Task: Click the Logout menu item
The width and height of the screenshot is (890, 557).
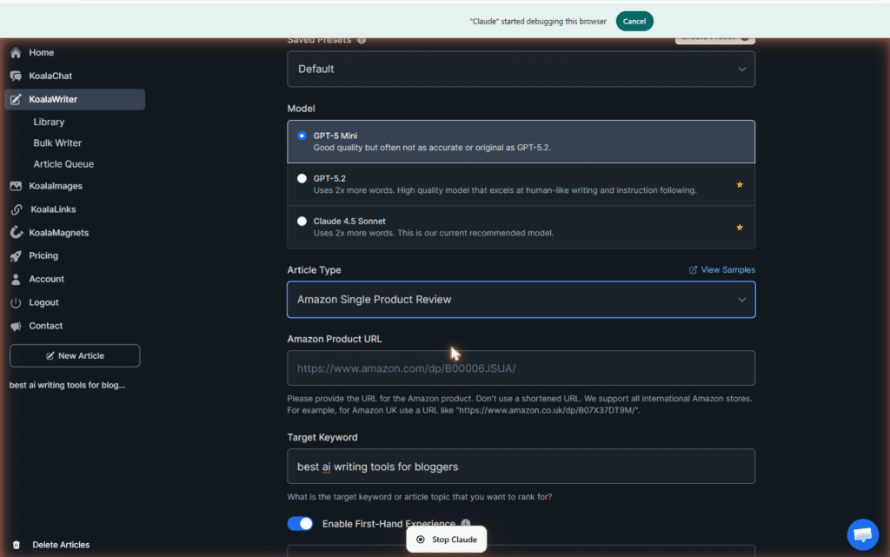Action: pyautogui.click(x=43, y=302)
